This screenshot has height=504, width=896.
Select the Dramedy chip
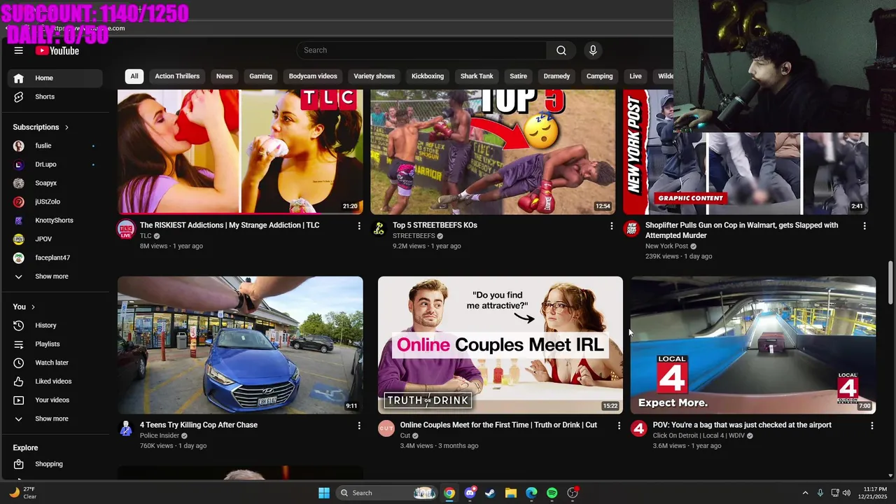556,76
